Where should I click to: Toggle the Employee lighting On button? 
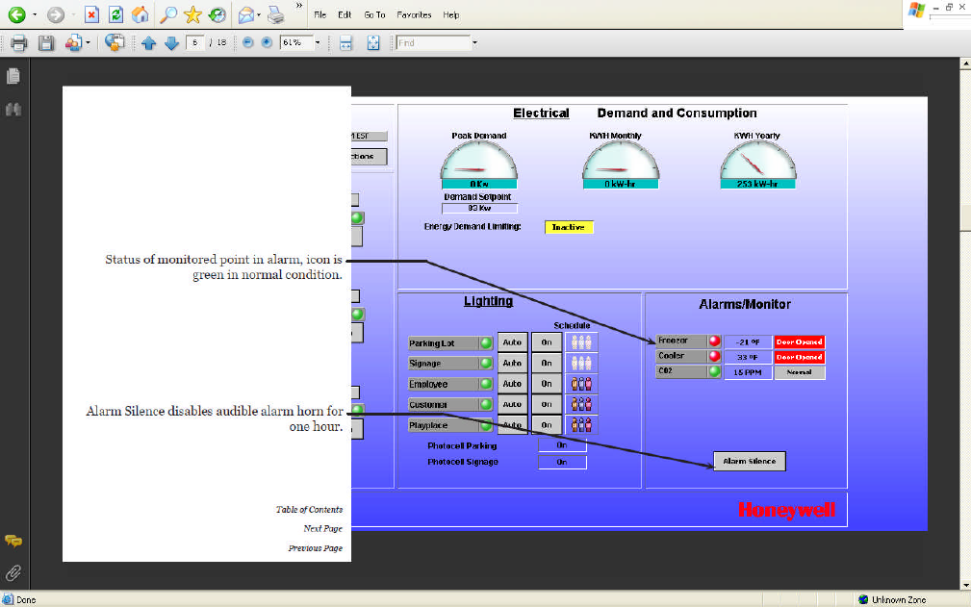(x=546, y=384)
